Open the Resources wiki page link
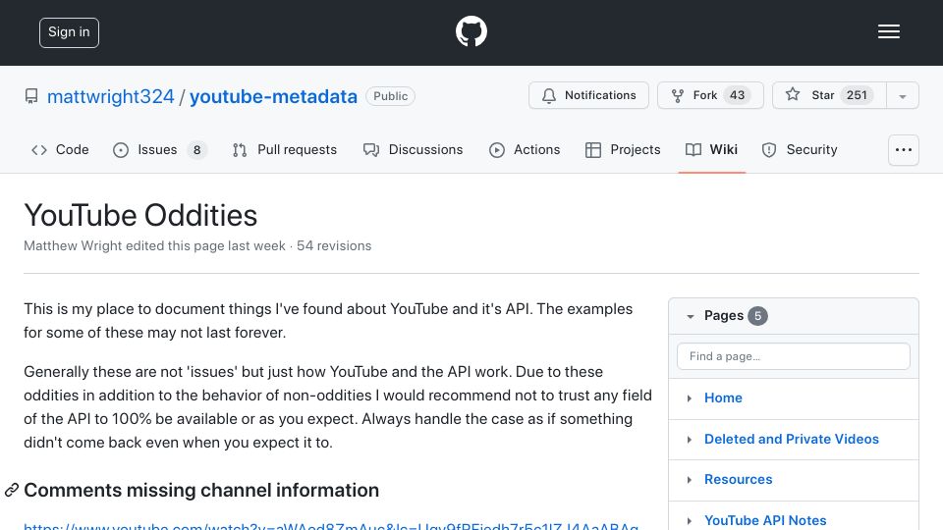943x530 pixels. click(x=738, y=480)
